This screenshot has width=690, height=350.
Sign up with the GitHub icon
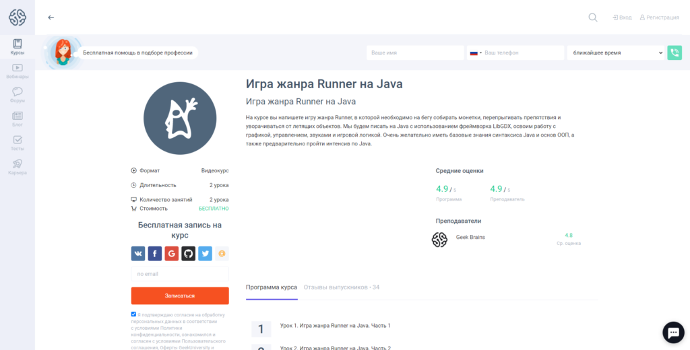(x=189, y=254)
